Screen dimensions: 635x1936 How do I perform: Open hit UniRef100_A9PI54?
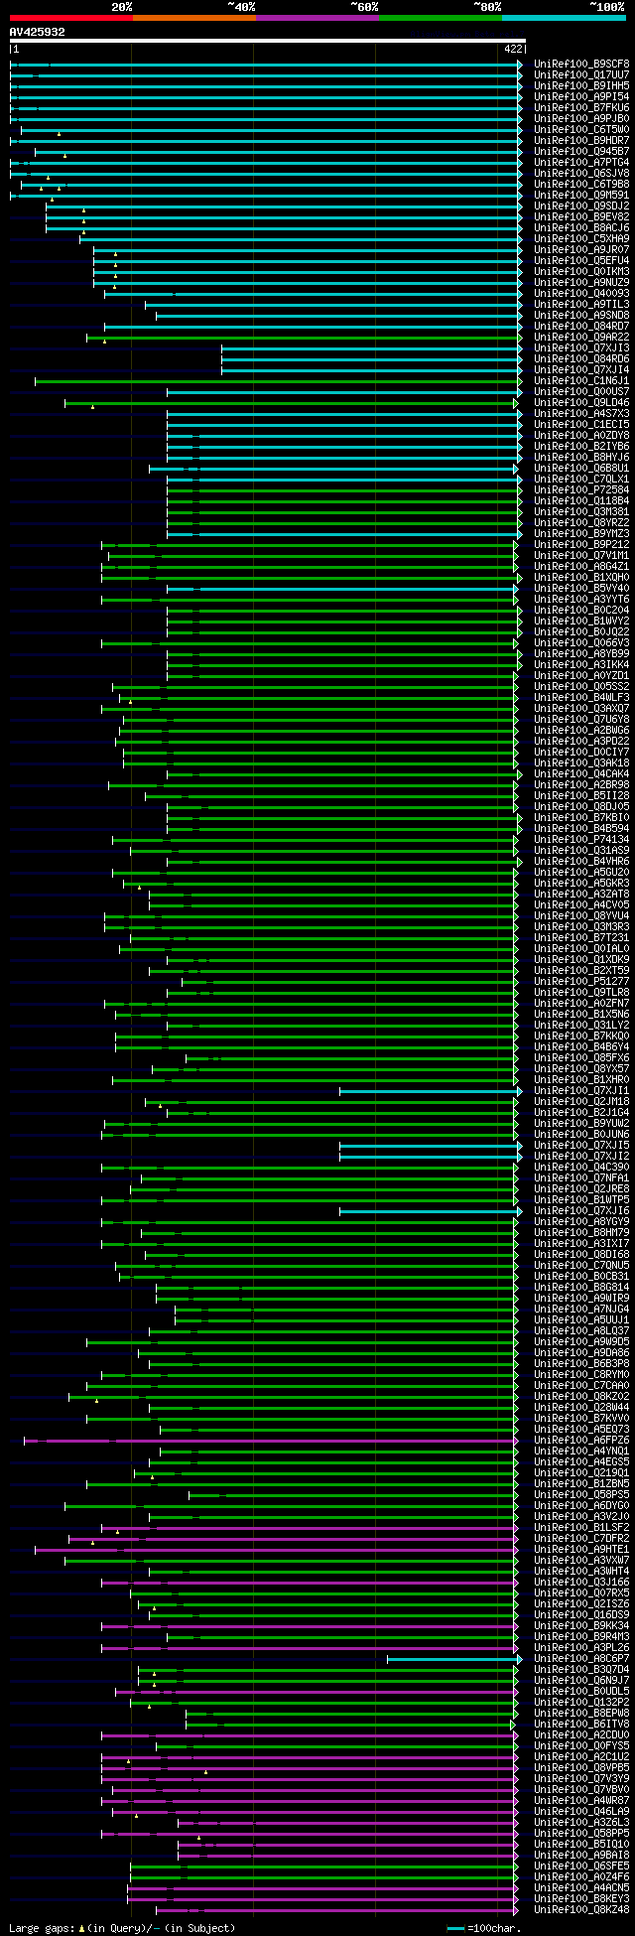click(x=581, y=97)
